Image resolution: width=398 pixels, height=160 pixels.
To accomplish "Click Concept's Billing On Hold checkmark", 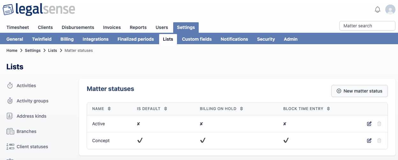I will pos(203,140).
